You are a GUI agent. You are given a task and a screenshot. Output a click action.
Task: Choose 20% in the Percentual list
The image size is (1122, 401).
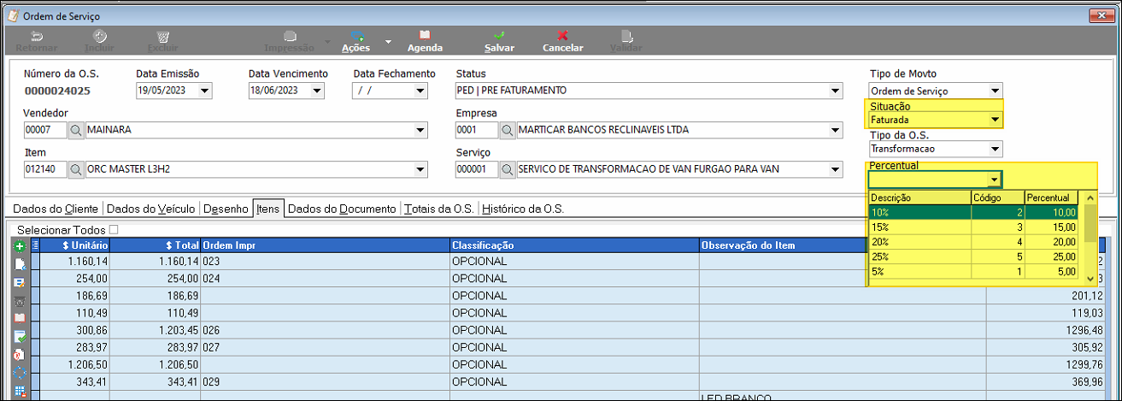(x=975, y=241)
